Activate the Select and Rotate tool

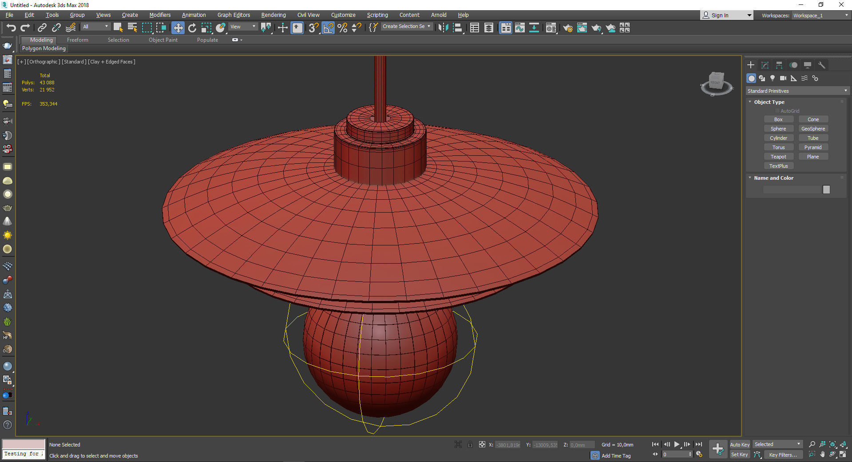point(192,28)
